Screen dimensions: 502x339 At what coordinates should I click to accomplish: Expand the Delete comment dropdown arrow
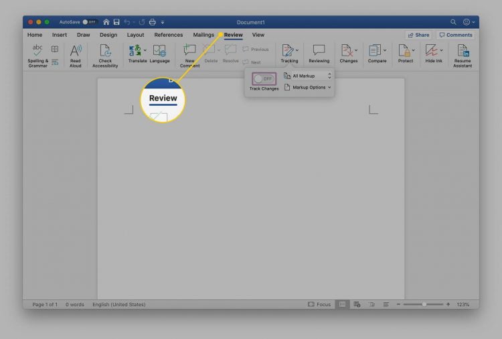(x=219, y=50)
